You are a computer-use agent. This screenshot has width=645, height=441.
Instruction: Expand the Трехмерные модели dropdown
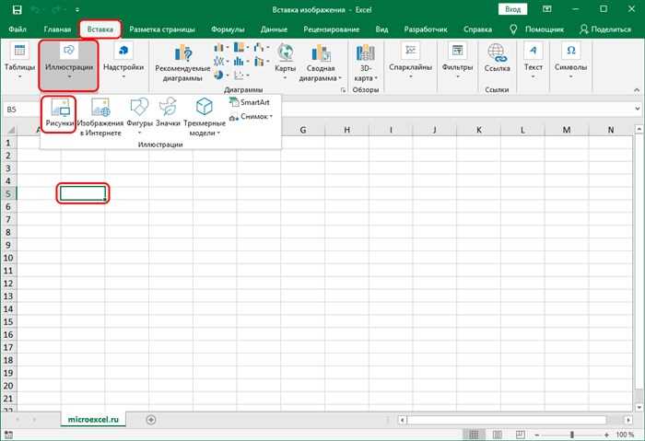pyautogui.click(x=205, y=117)
